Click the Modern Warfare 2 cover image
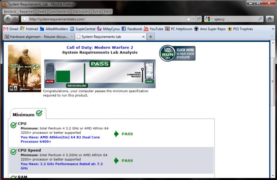 (x=25, y=68)
